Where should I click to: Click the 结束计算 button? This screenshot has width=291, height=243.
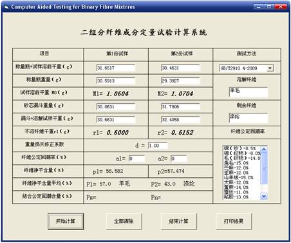(x=178, y=221)
